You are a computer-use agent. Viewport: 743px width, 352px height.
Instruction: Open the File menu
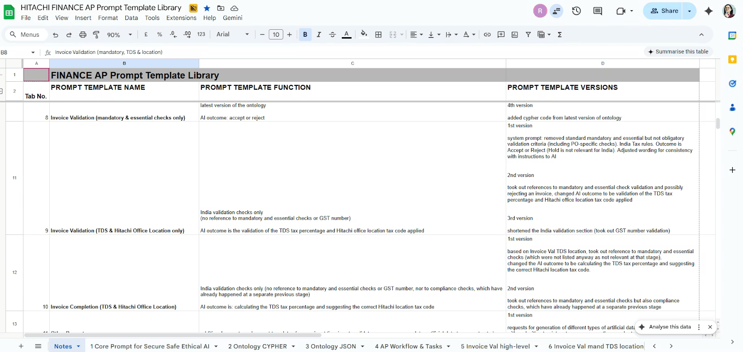pos(26,18)
